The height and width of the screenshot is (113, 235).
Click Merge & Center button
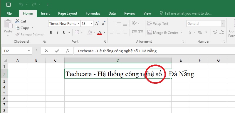[163, 32]
